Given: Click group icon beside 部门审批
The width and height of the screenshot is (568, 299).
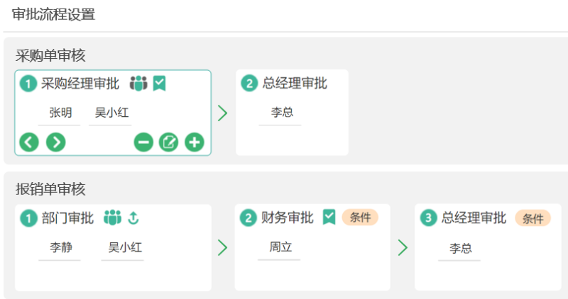Looking at the screenshot, I should click(112, 218).
